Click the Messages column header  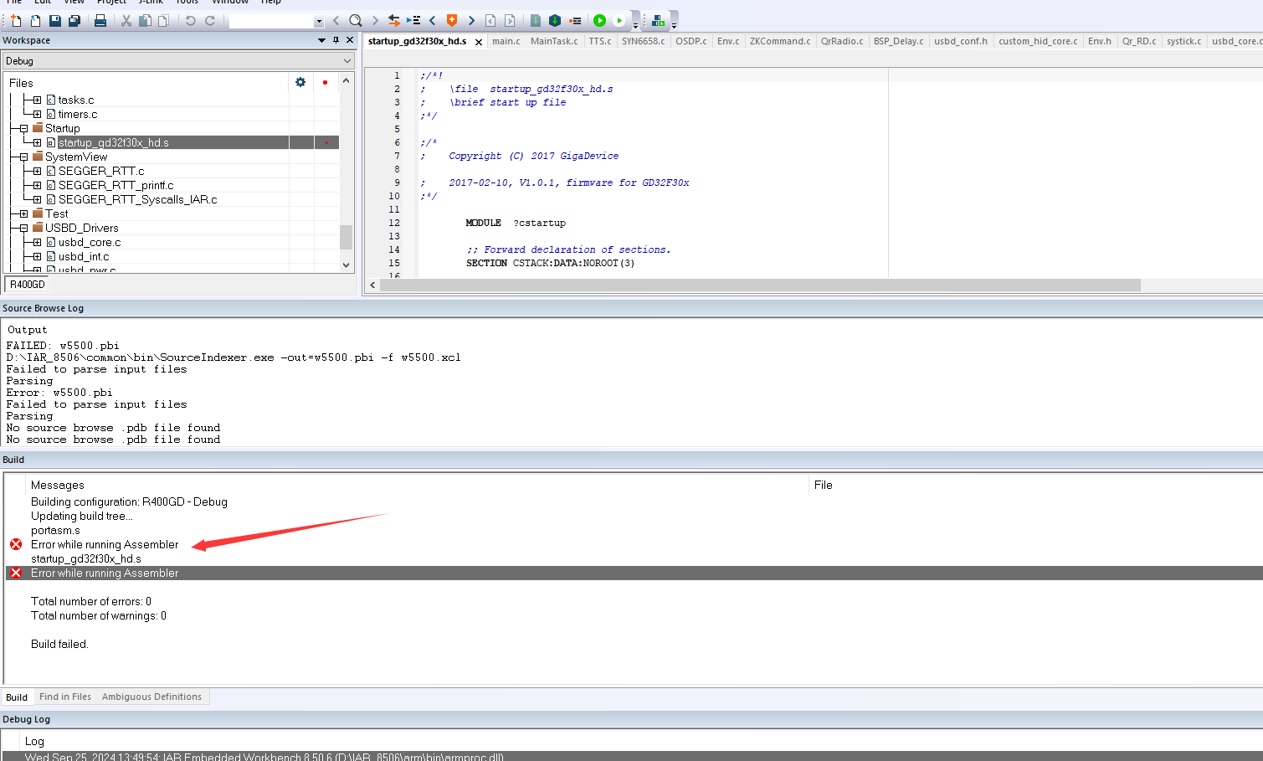click(57, 486)
